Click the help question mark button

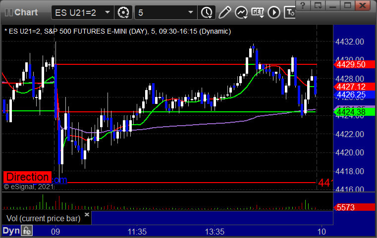tap(303, 5)
